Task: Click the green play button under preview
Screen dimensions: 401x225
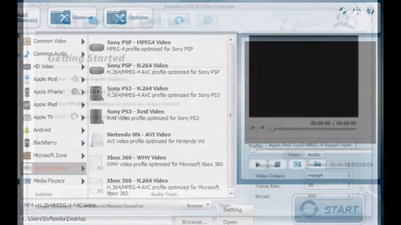Action: (x=253, y=127)
